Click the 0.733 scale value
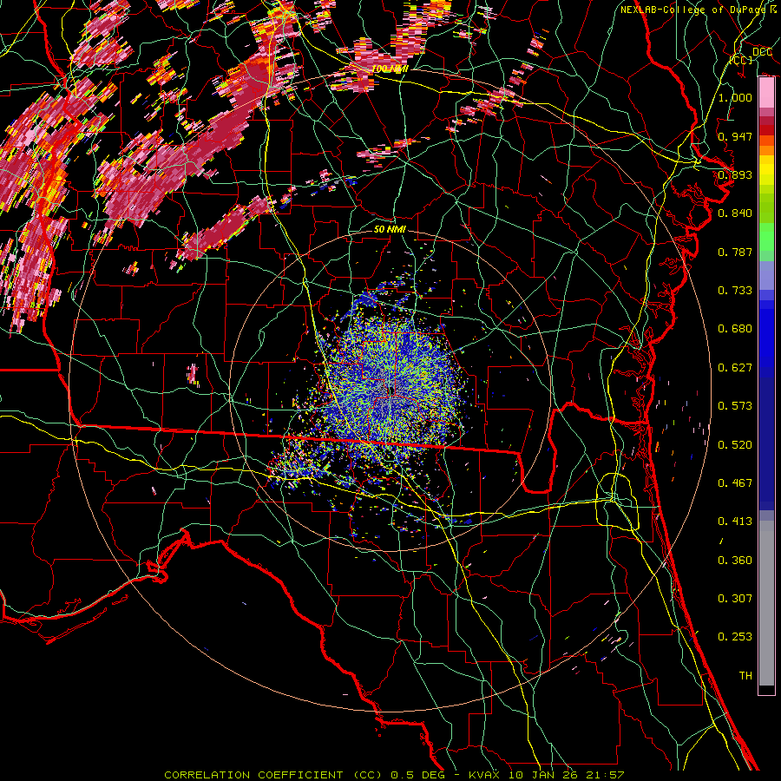Viewport: 781px width, 781px height. click(735, 291)
